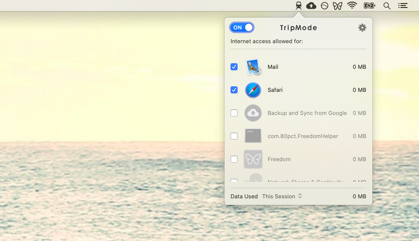
Task: Click the Mail app icon
Action: pyautogui.click(x=253, y=67)
